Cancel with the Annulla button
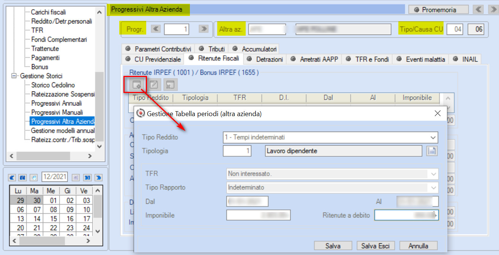Screen dimensions: 499x255 click(x=418, y=246)
